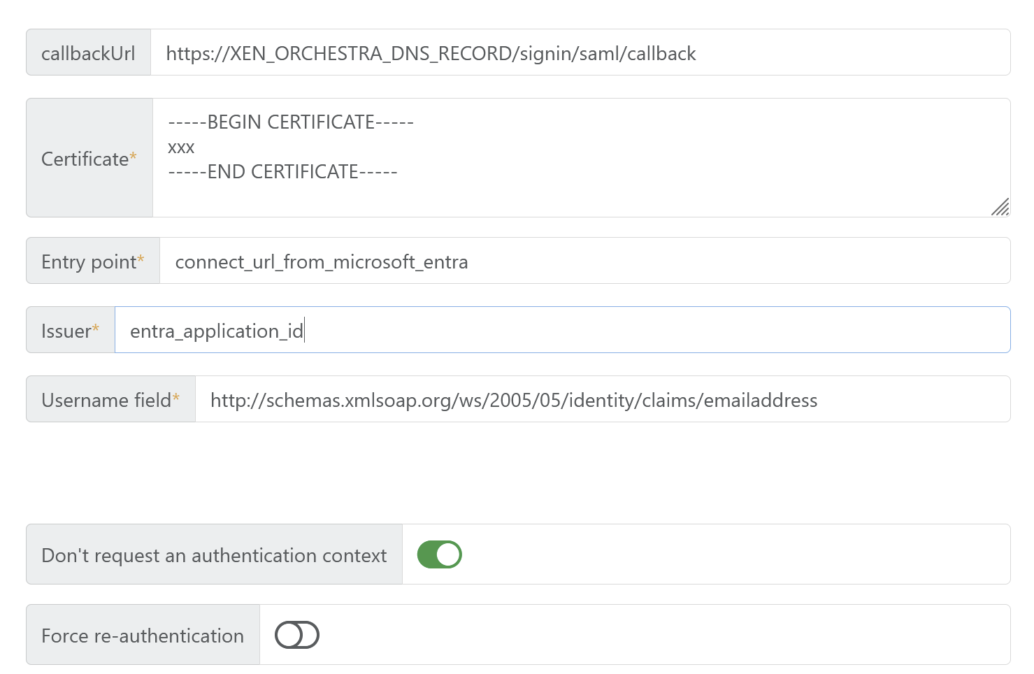Screen dimensions: 1034x674
Task: Place cursor on the BEGIN CERTIFICATE line
Action: coord(291,122)
